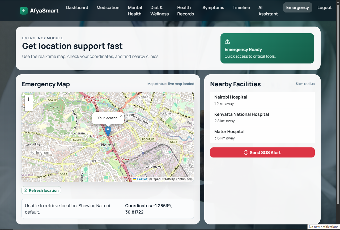340x230 pixels.
Task: Go to the Medication section
Action: click(x=108, y=7)
